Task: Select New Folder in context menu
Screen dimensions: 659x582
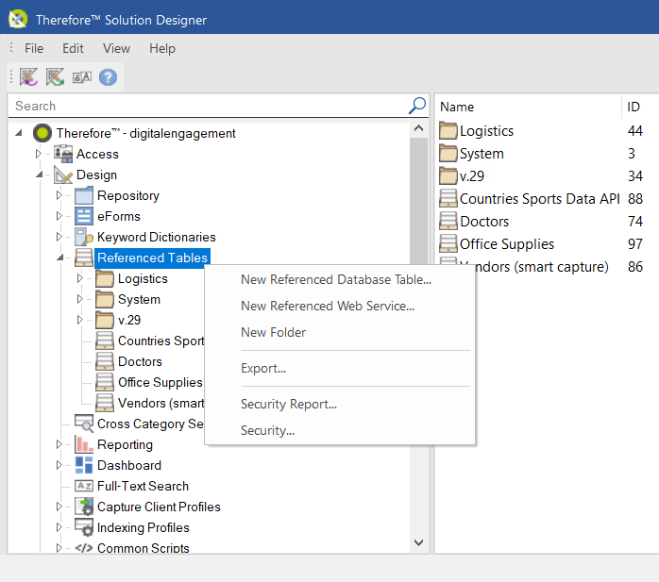Action: click(340, 332)
